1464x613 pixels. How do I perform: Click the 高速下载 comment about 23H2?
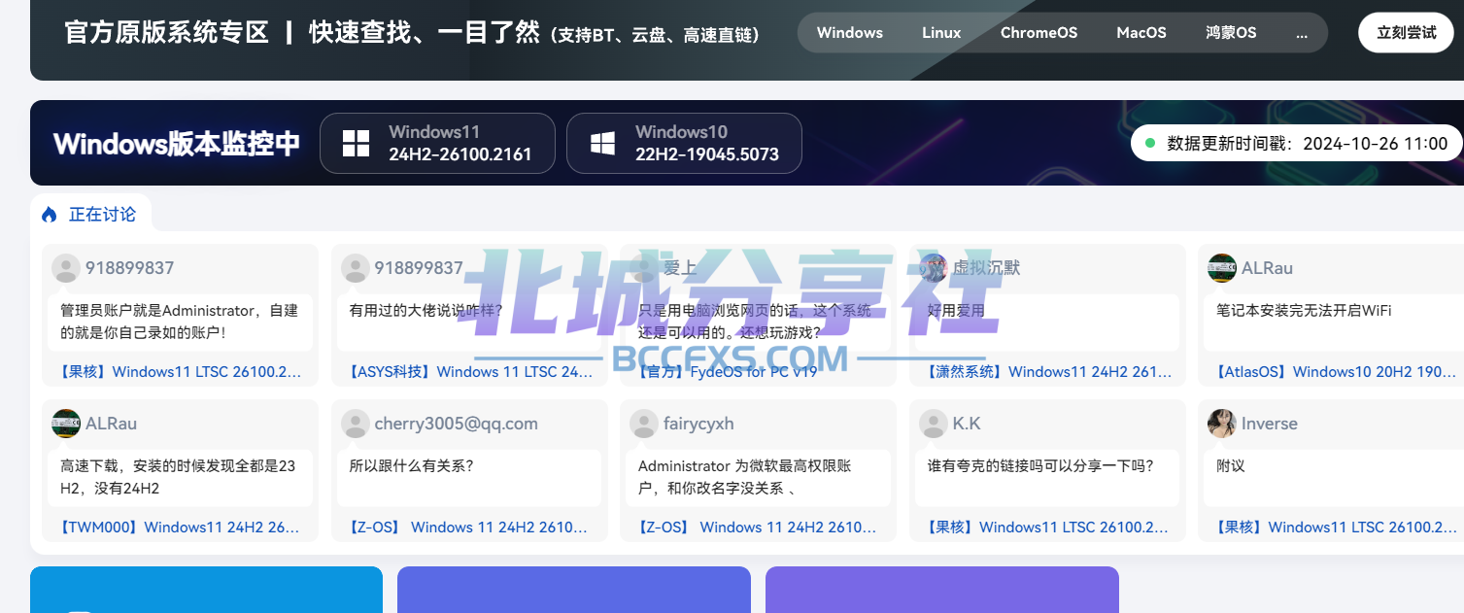coord(178,477)
